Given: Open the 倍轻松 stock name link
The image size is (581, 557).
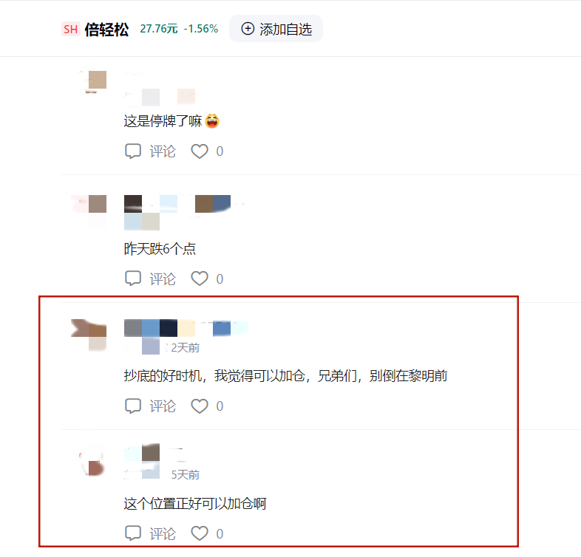Looking at the screenshot, I should (x=106, y=30).
